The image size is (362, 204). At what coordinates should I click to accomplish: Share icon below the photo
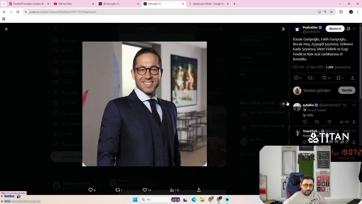pyautogui.click(x=199, y=190)
